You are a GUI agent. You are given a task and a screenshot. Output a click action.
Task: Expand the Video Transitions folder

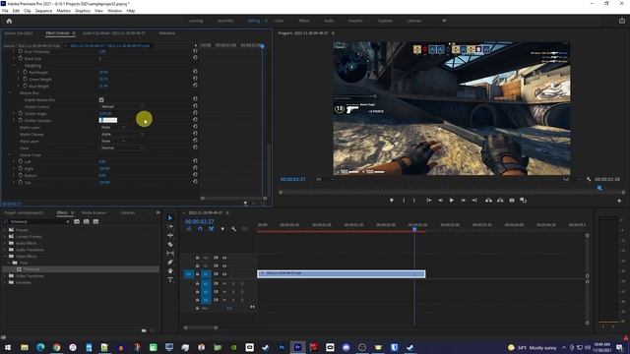[5, 276]
